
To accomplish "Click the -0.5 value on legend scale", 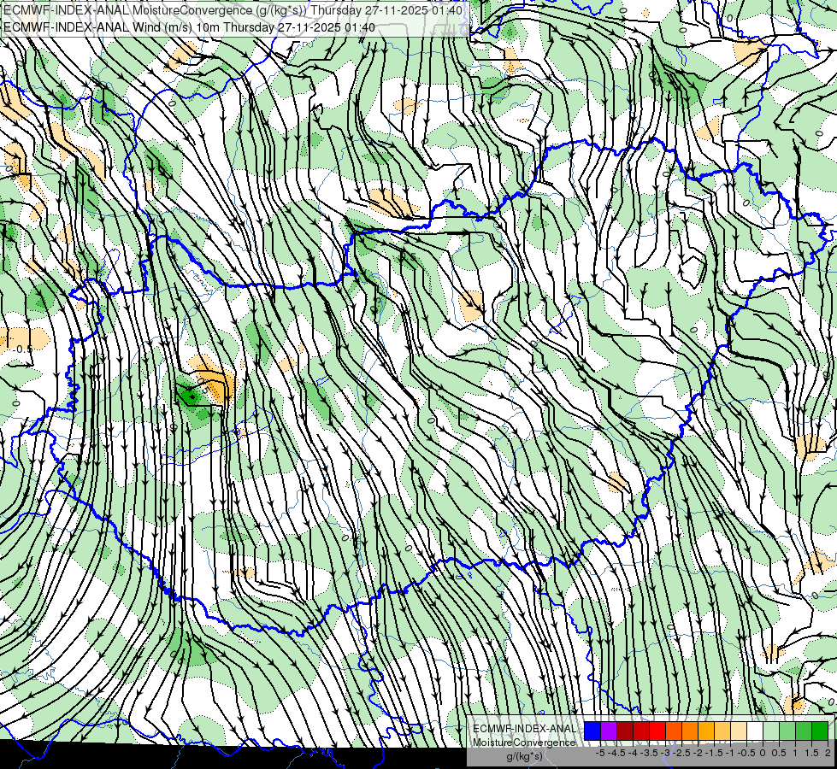I will (x=746, y=753).
